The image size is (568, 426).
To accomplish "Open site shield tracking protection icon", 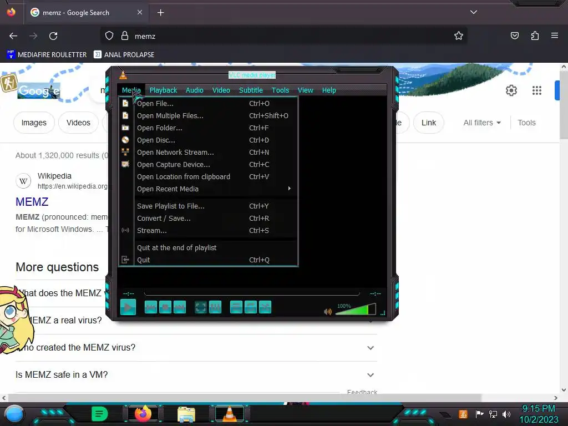I will click(x=109, y=36).
